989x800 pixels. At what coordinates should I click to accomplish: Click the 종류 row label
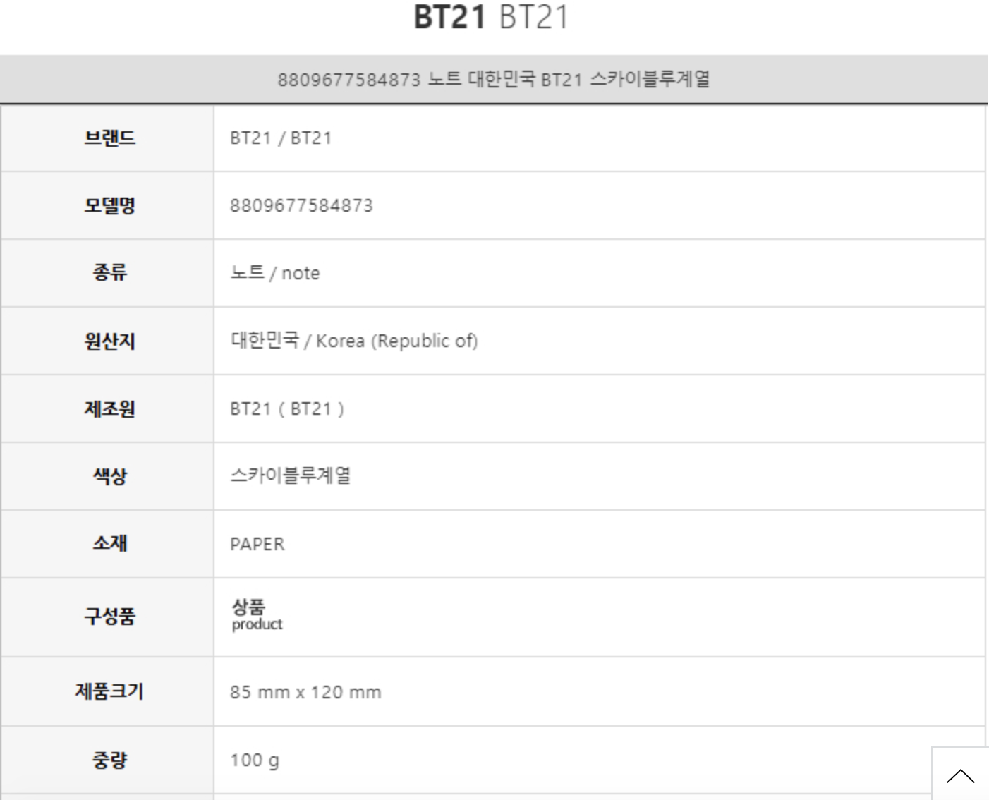point(109,272)
